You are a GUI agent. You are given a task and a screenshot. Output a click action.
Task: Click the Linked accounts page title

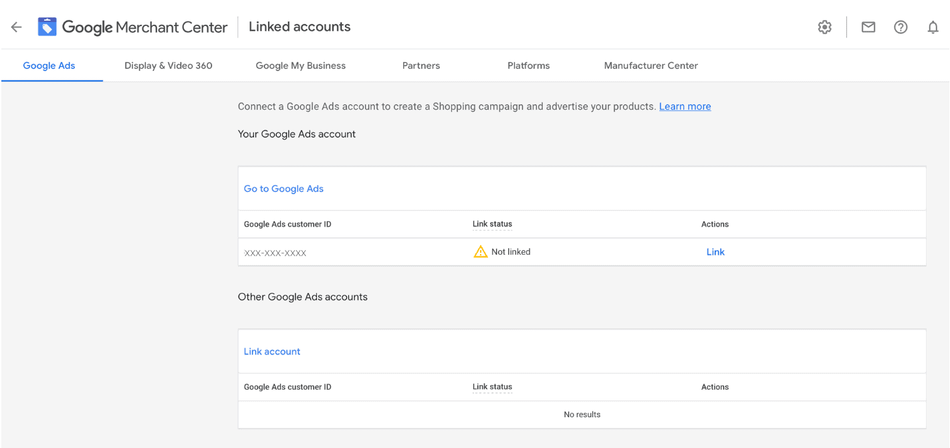click(x=300, y=27)
